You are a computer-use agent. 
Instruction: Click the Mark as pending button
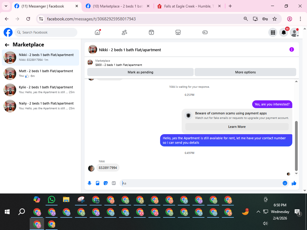tap(140, 72)
